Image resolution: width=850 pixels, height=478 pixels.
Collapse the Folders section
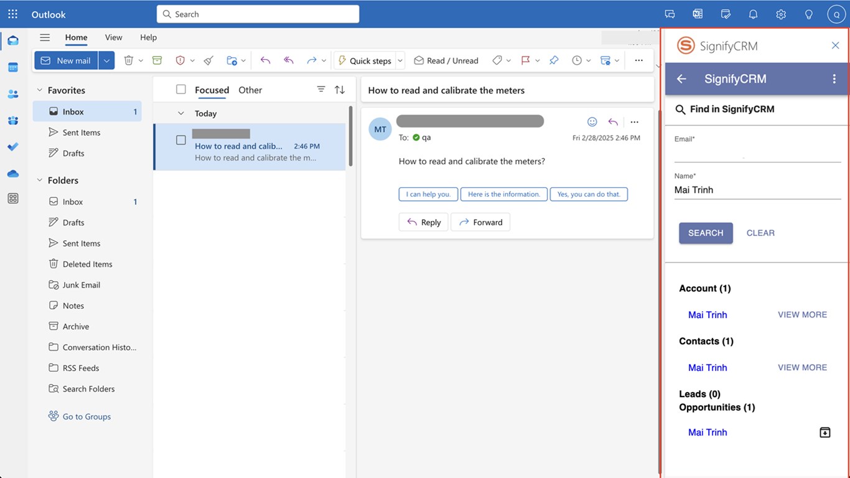pos(40,180)
